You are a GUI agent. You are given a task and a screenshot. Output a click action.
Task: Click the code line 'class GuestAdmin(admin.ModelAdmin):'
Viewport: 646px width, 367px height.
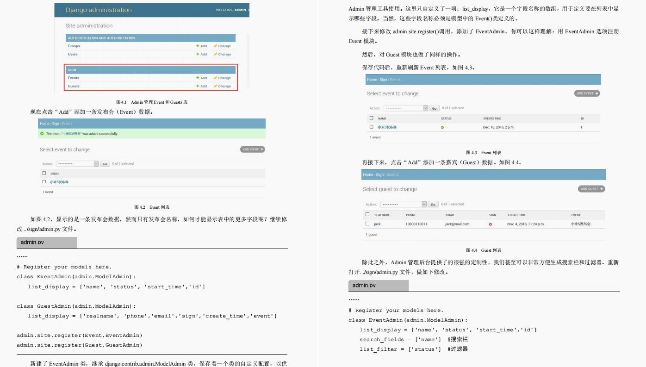[76, 306]
